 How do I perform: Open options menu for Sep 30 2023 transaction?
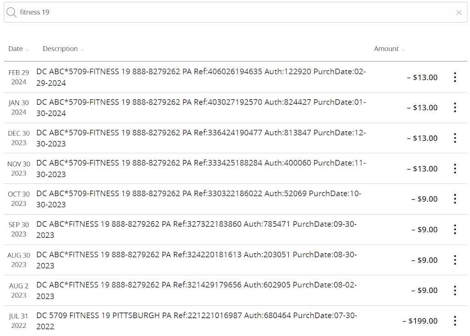(455, 230)
